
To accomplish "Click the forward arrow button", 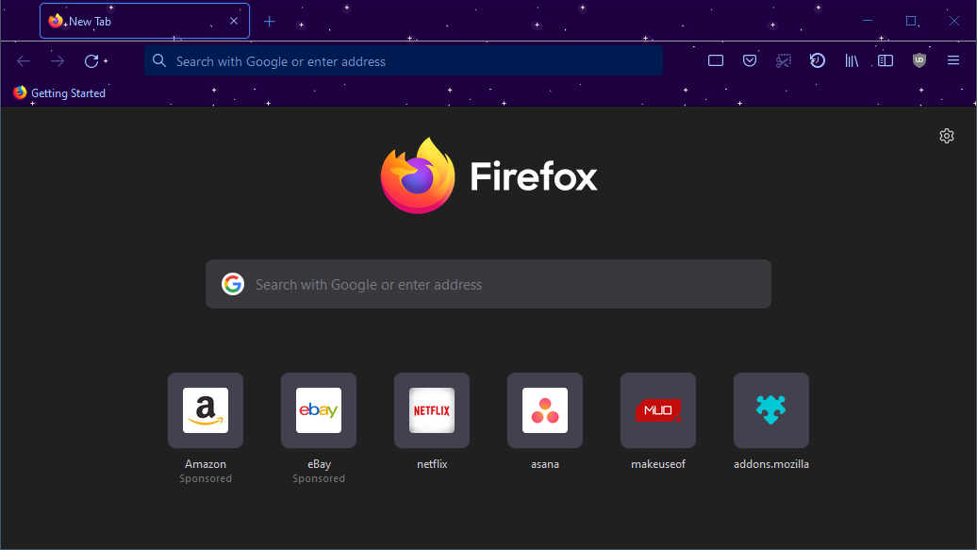I will coord(58,61).
